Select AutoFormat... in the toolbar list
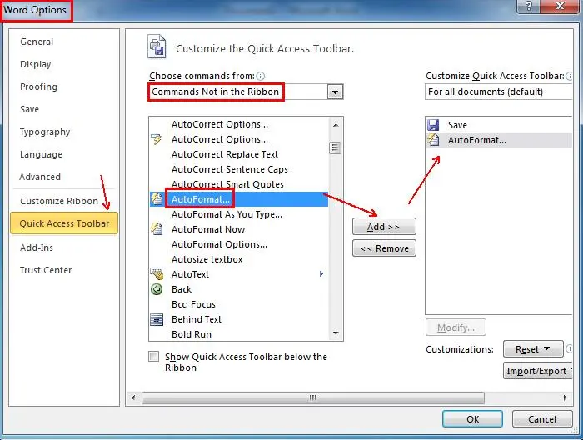The width and height of the screenshot is (583, 440). click(x=499, y=140)
